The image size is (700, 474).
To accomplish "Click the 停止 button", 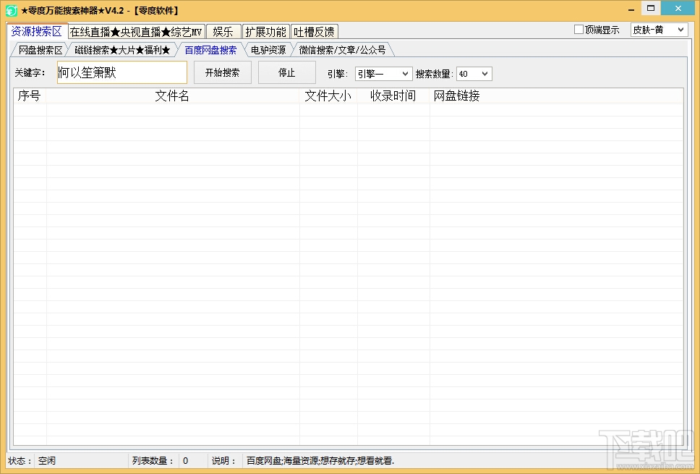I will click(x=287, y=72).
